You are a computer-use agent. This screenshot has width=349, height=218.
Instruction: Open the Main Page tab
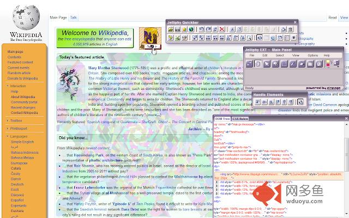[58, 17]
